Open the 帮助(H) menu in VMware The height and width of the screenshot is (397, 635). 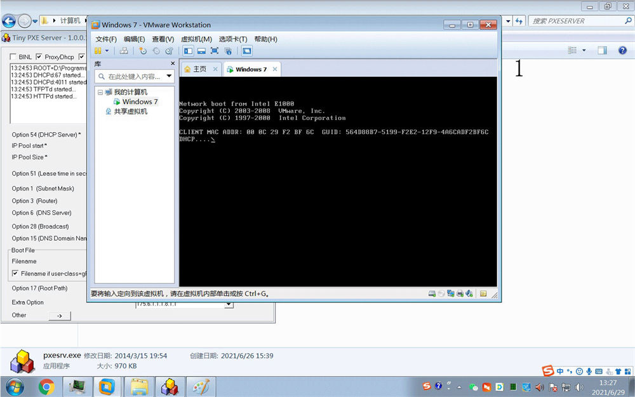265,39
